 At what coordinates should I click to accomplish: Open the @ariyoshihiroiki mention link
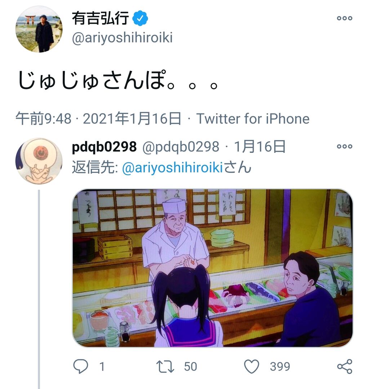click(173, 167)
